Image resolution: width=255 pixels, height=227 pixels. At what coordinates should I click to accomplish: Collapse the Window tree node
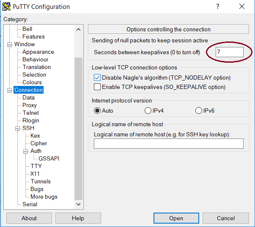(x=10, y=44)
